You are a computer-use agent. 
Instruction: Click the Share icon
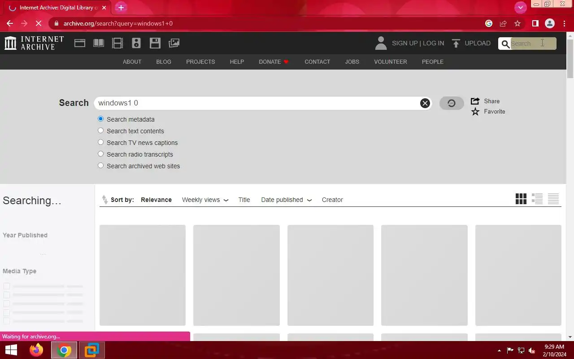(x=475, y=101)
